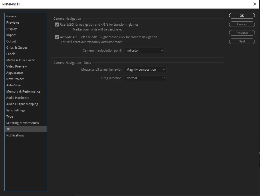
Task: Open Output preferences category
Action: pos(26,41)
